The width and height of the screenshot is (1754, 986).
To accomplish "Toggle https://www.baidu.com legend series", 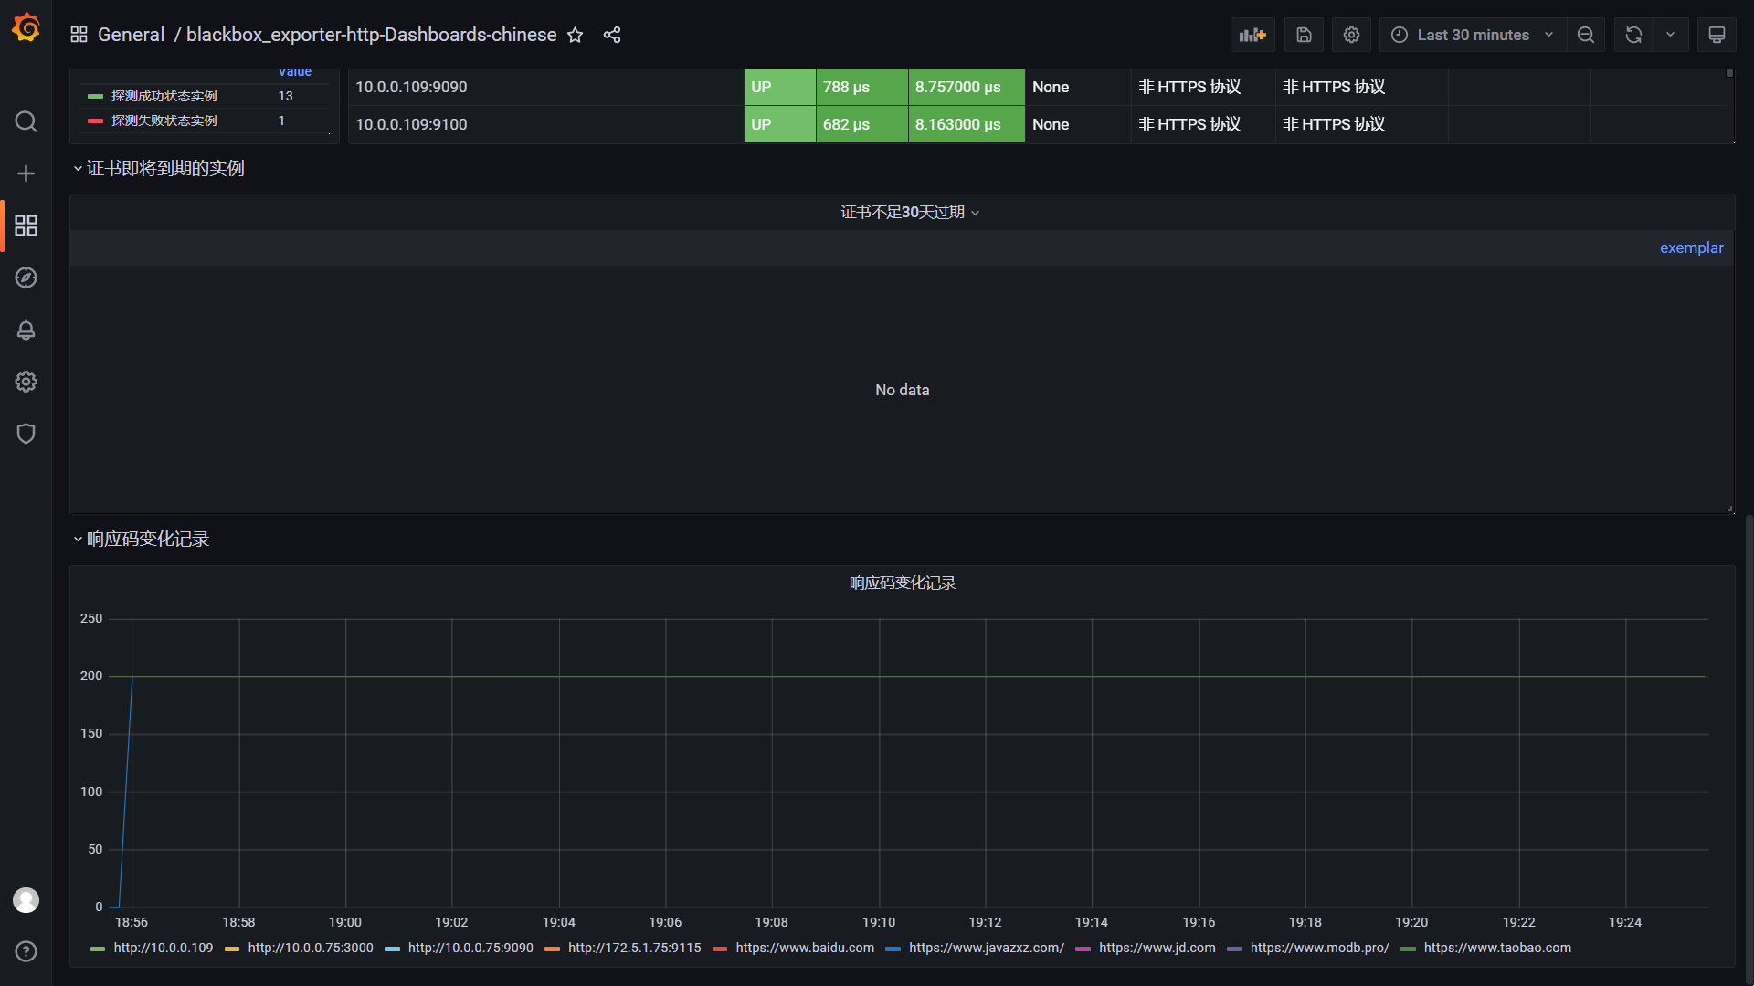I will pyautogui.click(x=804, y=948).
